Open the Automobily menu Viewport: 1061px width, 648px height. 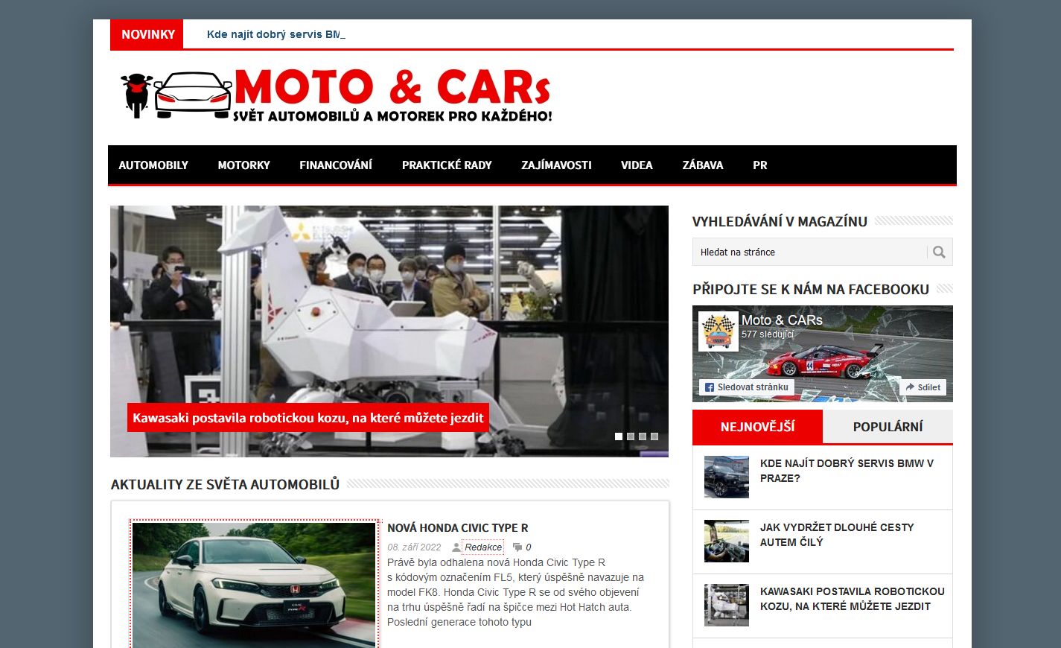[x=153, y=165]
